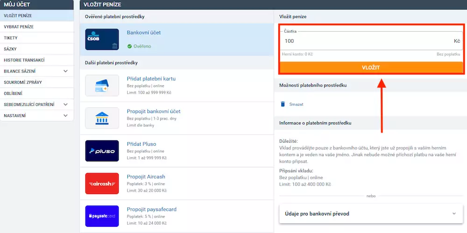
Task: Click 'Možnosti platebního prostředku' heading
Action: click(x=313, y=86)
